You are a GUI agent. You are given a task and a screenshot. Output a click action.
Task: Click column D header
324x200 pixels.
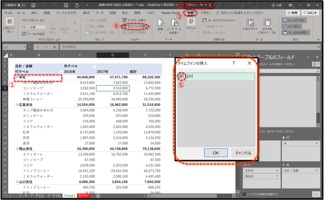click(x=113, y=55)
